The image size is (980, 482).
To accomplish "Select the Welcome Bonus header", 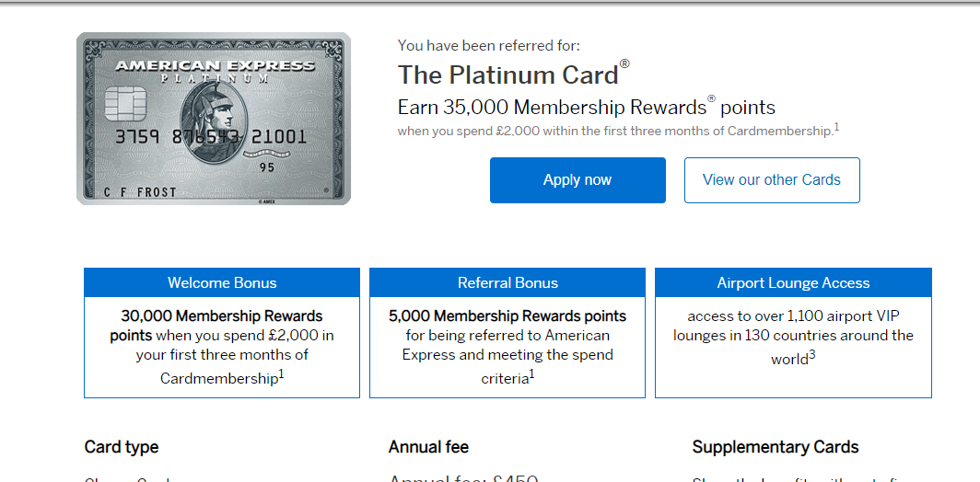I will 222,283.
